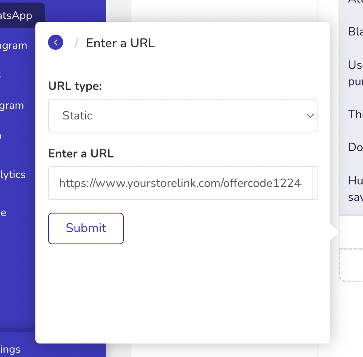The image size is (363, 357).
Task: Select the right-panel entry starting with "Thi"
Action: (355, 114)
